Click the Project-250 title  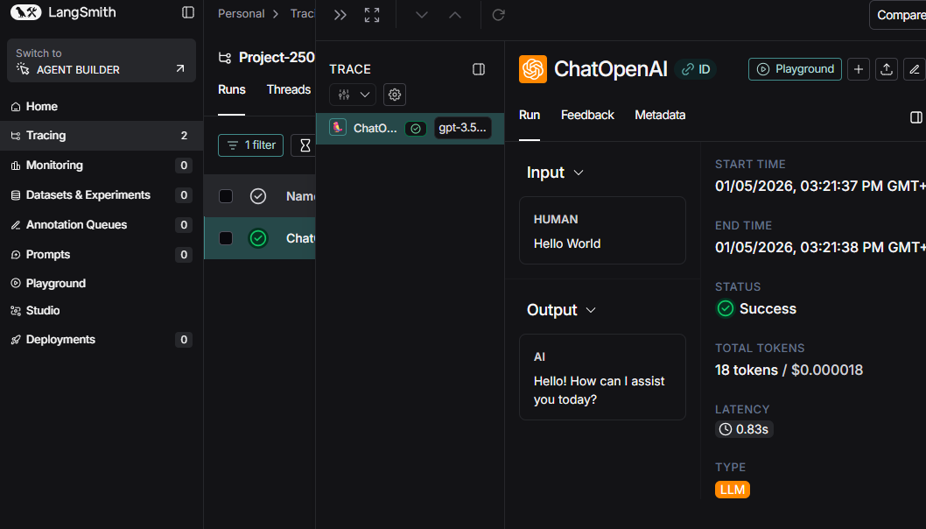tap(277, 57)
